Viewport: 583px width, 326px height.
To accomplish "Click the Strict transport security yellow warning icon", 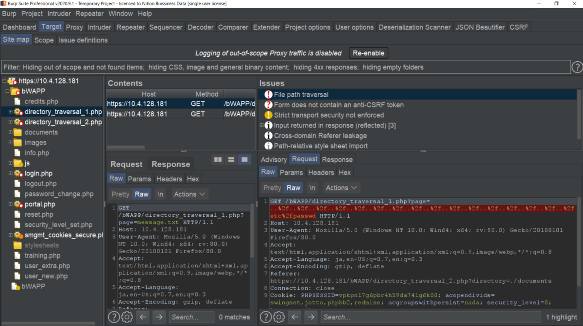I will click(268, 115).
